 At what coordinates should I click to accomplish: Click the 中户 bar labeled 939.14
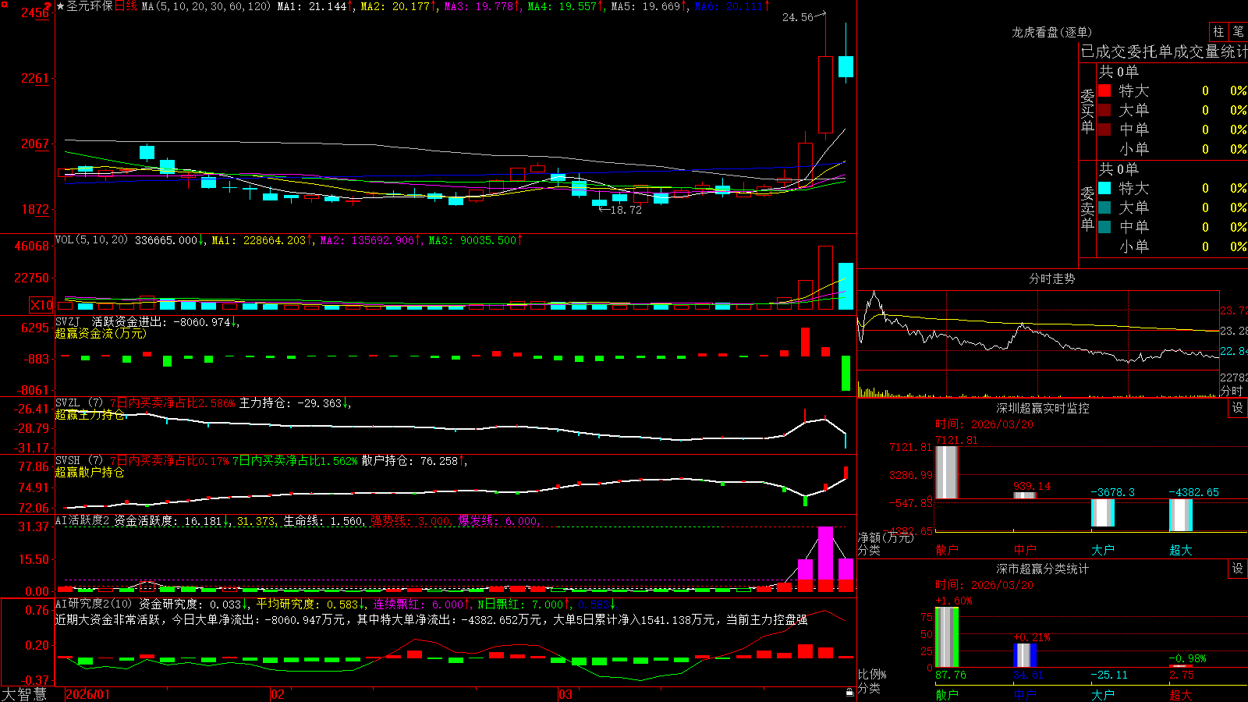[1025, 495]
